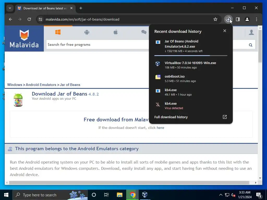Close the Recent download history popup
Viewport: 267px width, 200px height.
click(x=224, y=31)
